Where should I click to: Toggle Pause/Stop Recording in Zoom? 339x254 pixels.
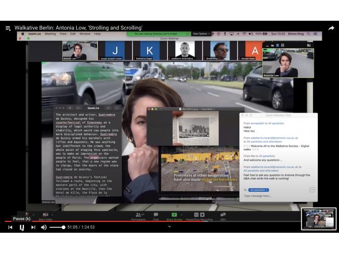[195, 216]
